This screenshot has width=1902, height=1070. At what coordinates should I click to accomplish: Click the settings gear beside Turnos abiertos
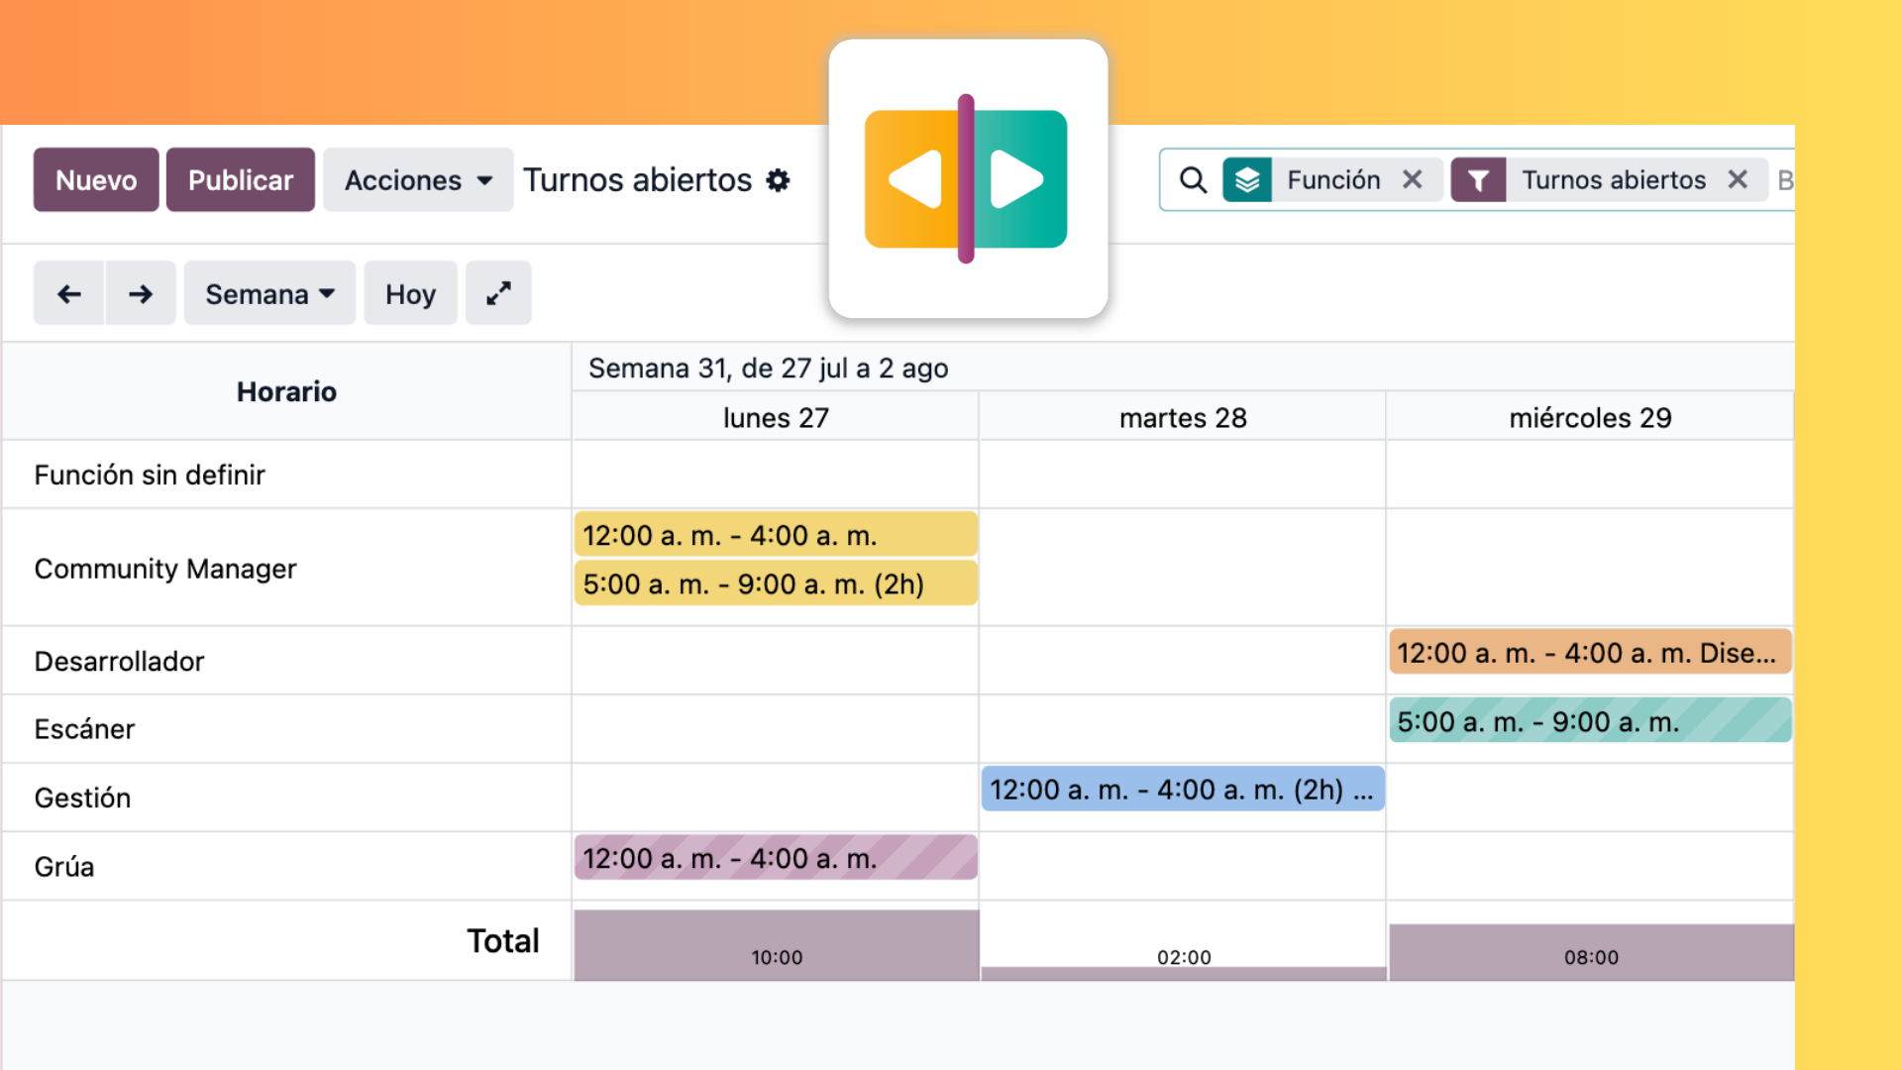coord(779,180)
